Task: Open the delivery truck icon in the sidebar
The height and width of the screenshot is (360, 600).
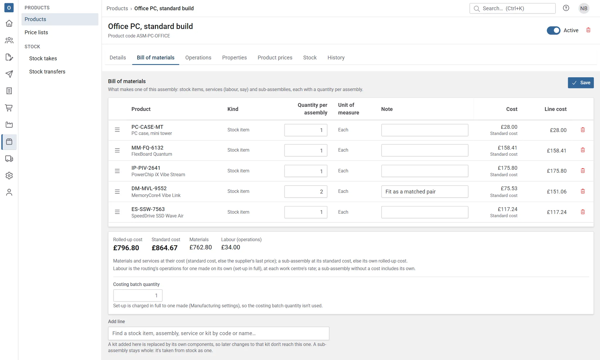Action: point(9,159)
